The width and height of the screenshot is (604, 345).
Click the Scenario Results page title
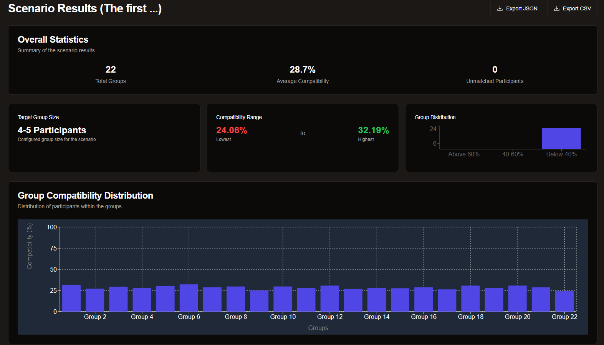tap(85, 8)
